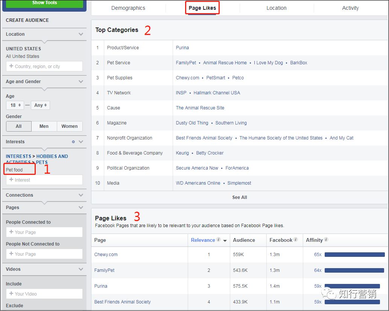
Task: Click the Relevance sort arrow icon
Action: (x=225, y=241)
